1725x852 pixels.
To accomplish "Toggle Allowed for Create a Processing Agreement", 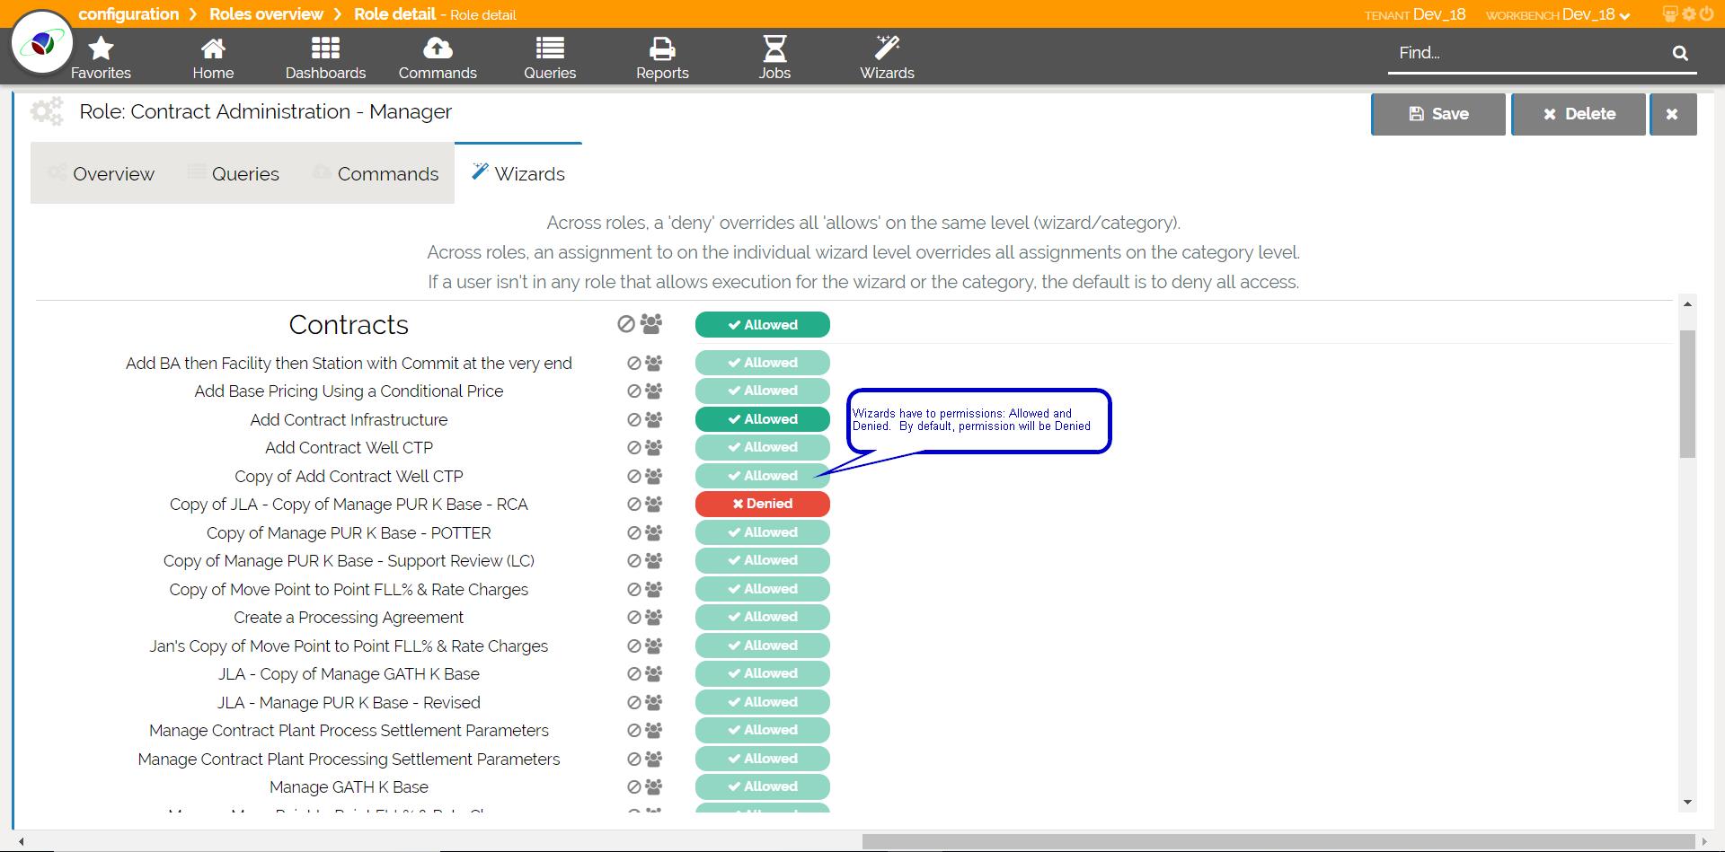I will click(762, 617).
